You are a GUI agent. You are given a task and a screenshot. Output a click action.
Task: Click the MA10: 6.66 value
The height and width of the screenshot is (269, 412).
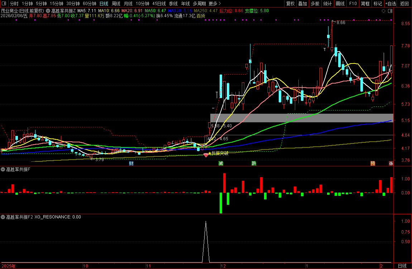click(109, 11)
